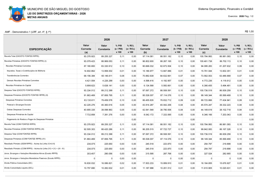258x183 pixels.
Task: Click the Despesas Primárias de Capital row label
Action: click(x=20, y=114)
